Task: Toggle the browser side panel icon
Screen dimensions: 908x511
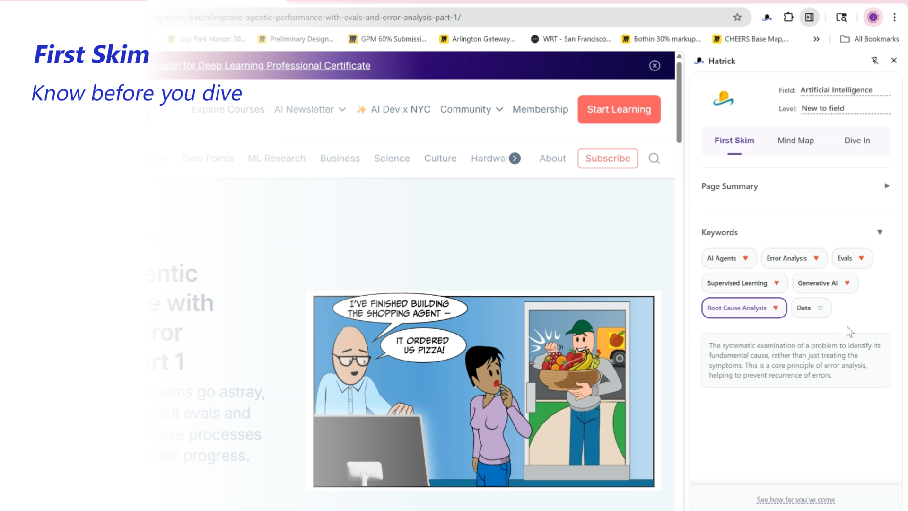Action: click(810, 18)
